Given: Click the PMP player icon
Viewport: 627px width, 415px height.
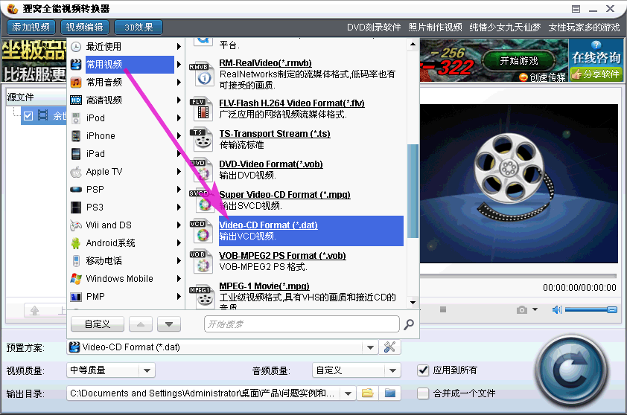Looking at the screenshot, I should point(76,297).
